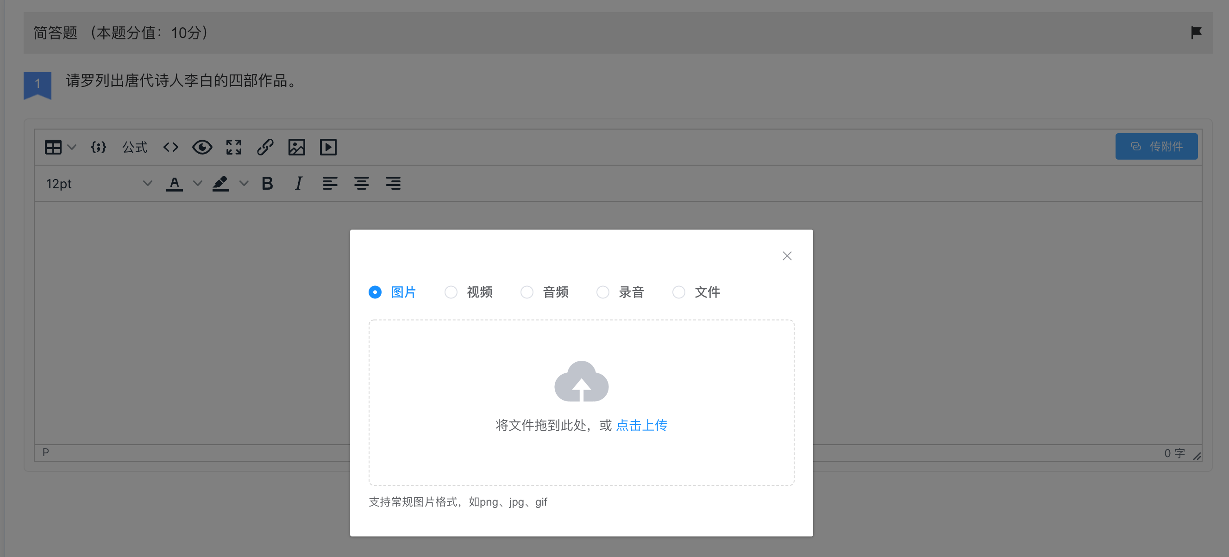The height and width of the screenshot is (557, 1229).
Task: Align text left
Action: (x=330, y=184)
